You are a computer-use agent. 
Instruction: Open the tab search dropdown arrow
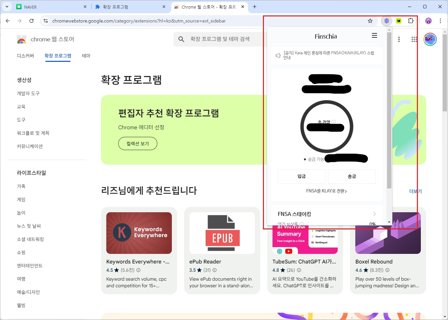(7, 7)
